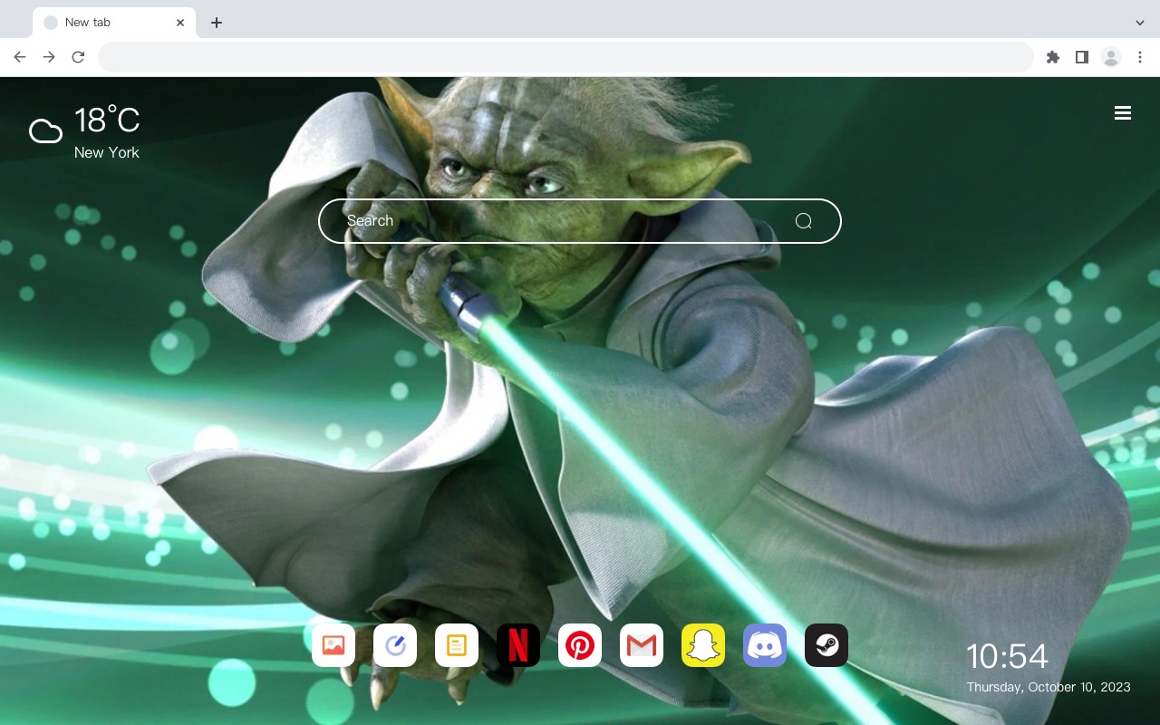Add a new browser tab
The width and height of the screenshot is (1160, 725).
216,23
